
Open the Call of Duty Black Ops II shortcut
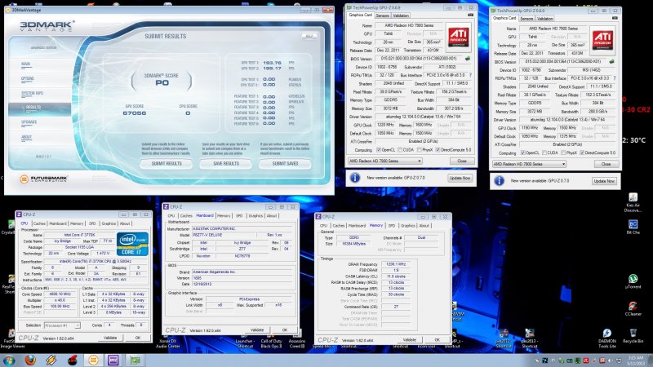[271, 341]
